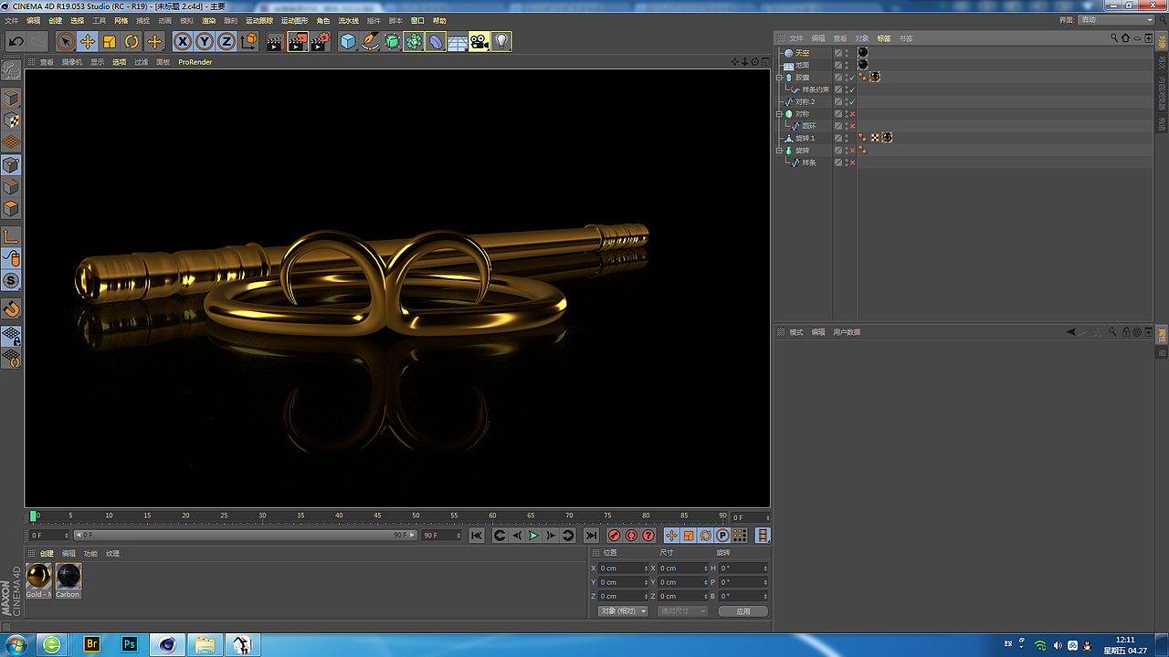Open the 对象 (相对) coordinate dropdown
Viewport: 1169px width, 657px height.
click(x=623, y=611)
